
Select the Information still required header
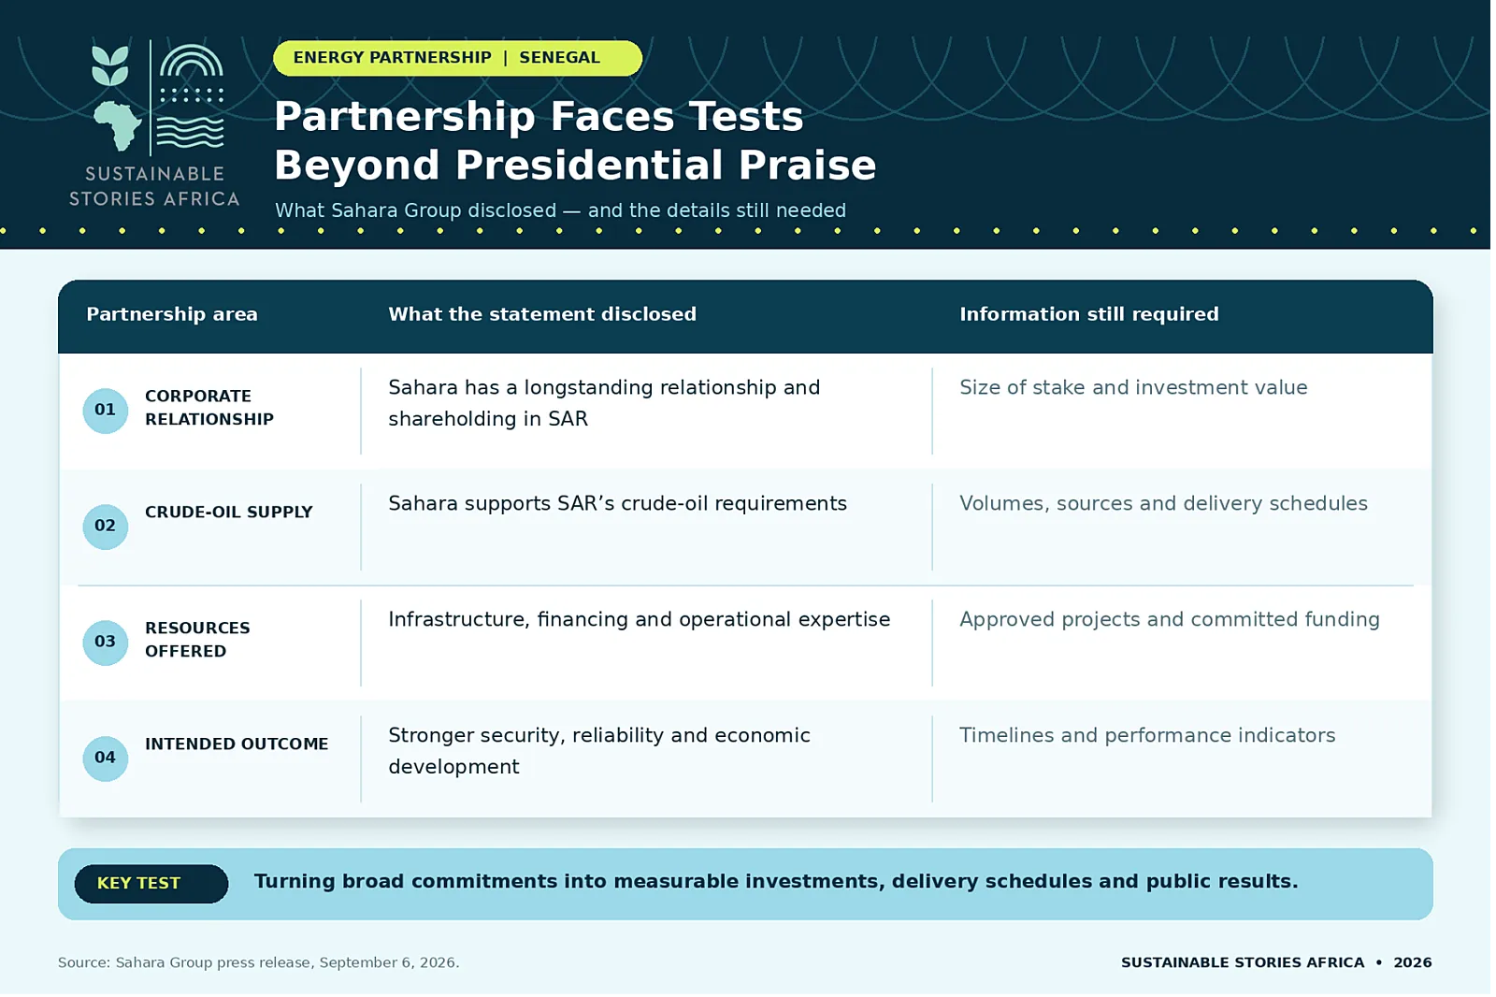point(1089,314)
